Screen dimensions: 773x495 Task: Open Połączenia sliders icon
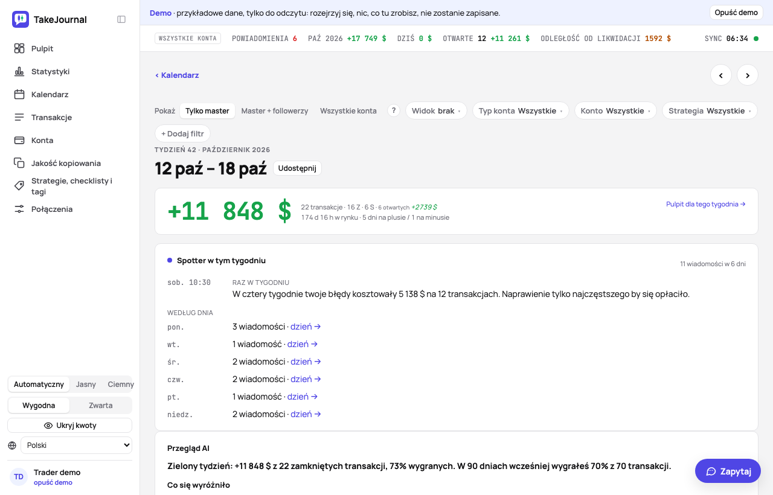click(19, 209)
